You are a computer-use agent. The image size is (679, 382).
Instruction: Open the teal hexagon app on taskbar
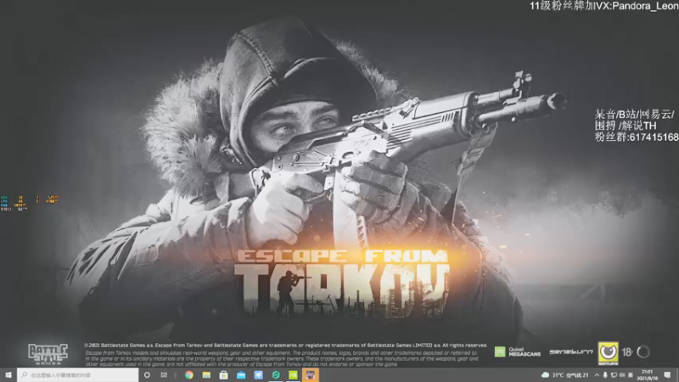[276, 375]
